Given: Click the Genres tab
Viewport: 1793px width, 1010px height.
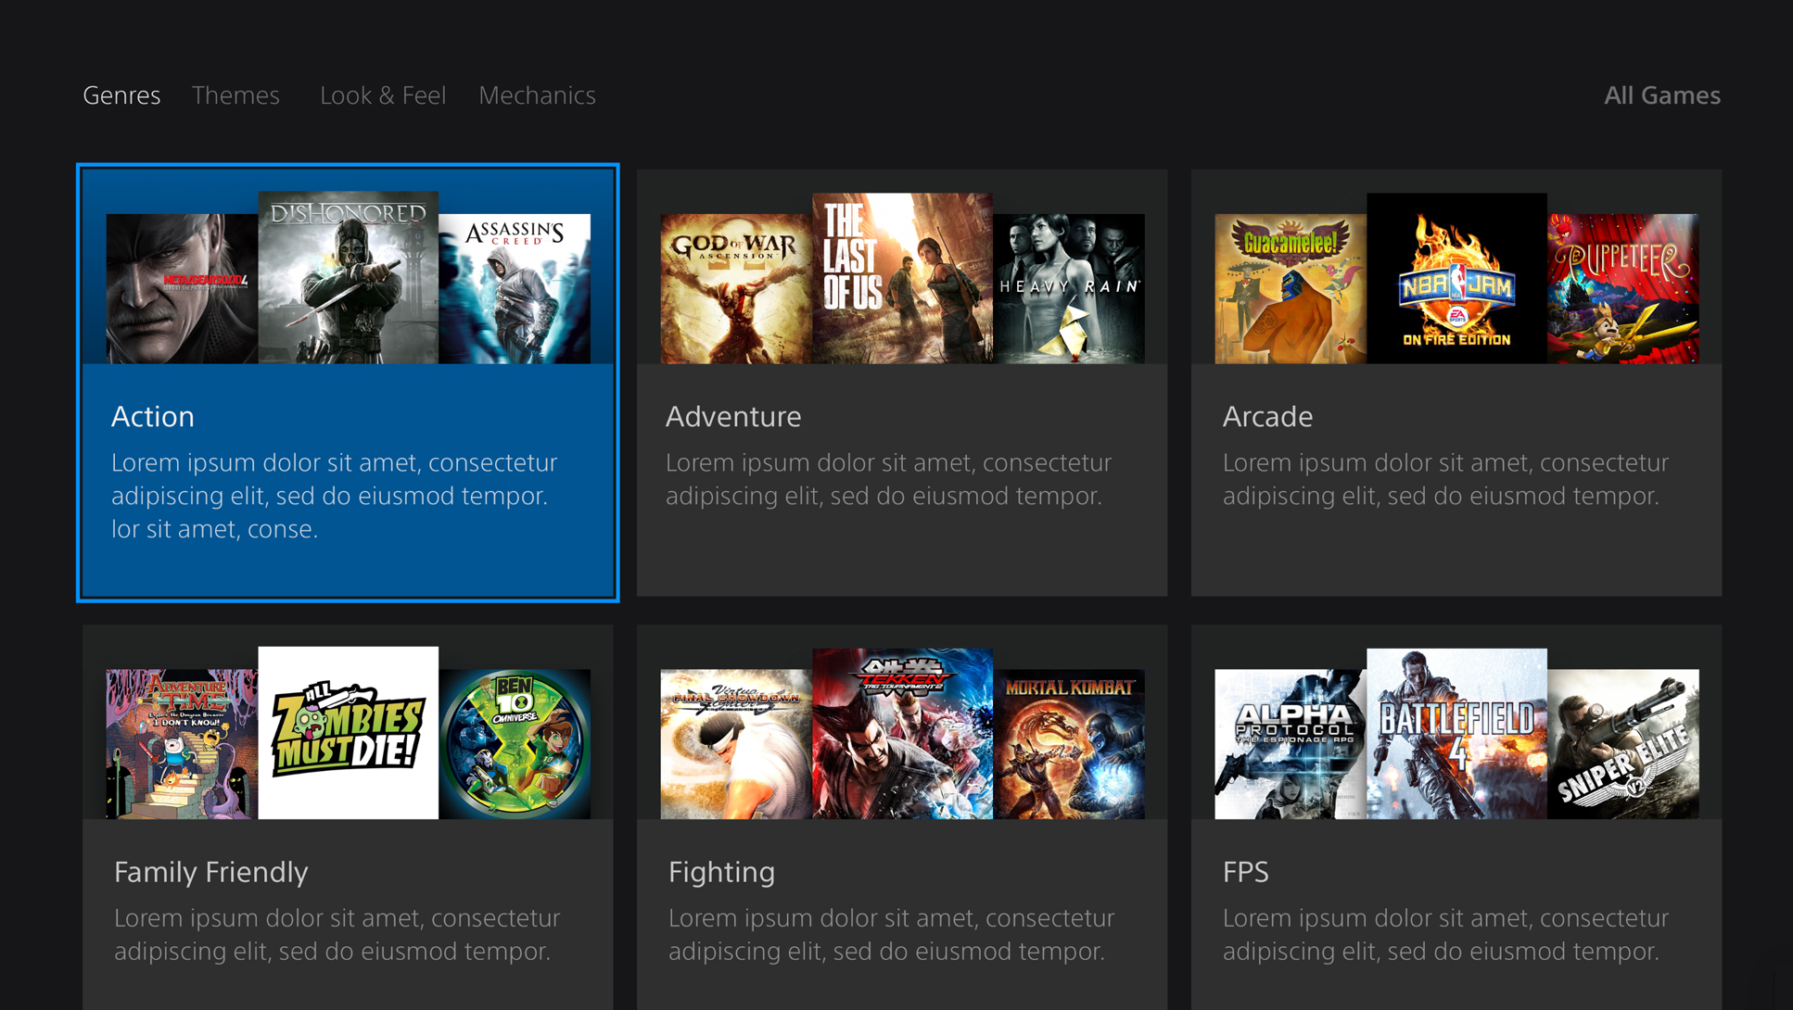Looking at the screenshot, I should click(x=121, y=95).
